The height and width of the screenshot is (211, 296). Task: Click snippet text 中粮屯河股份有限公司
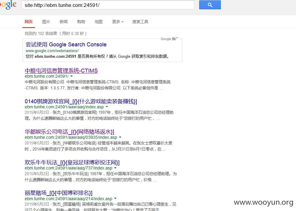pos(45,82)
